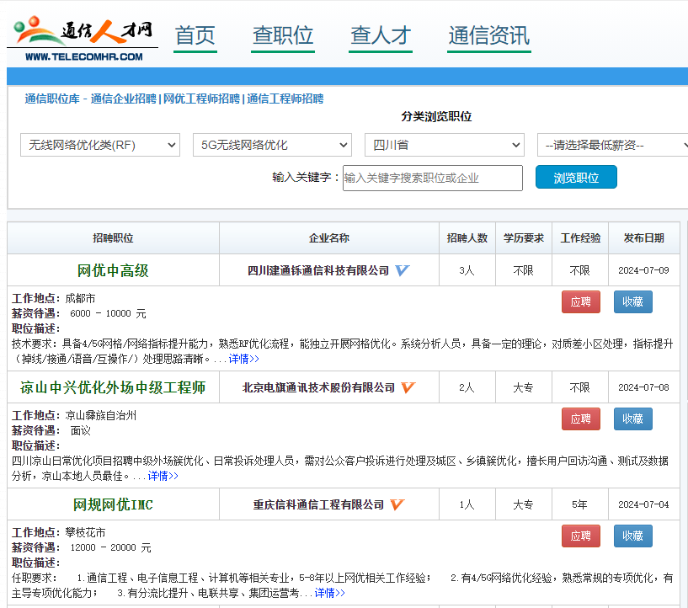Image resolution: width=688 pixels, height=608 pixels.
Task: Open the 通信职位库 breadcrumb link
Action: [52, 99]
